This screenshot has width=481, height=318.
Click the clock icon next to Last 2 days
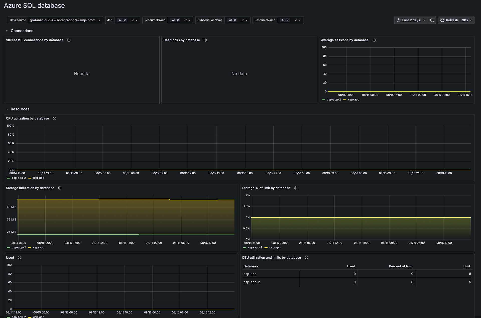pyautogui.click(x=398, y=20)
